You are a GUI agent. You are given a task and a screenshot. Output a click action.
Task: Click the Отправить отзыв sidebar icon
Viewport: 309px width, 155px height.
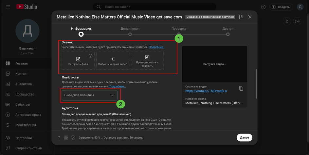[x=8, y=148]
